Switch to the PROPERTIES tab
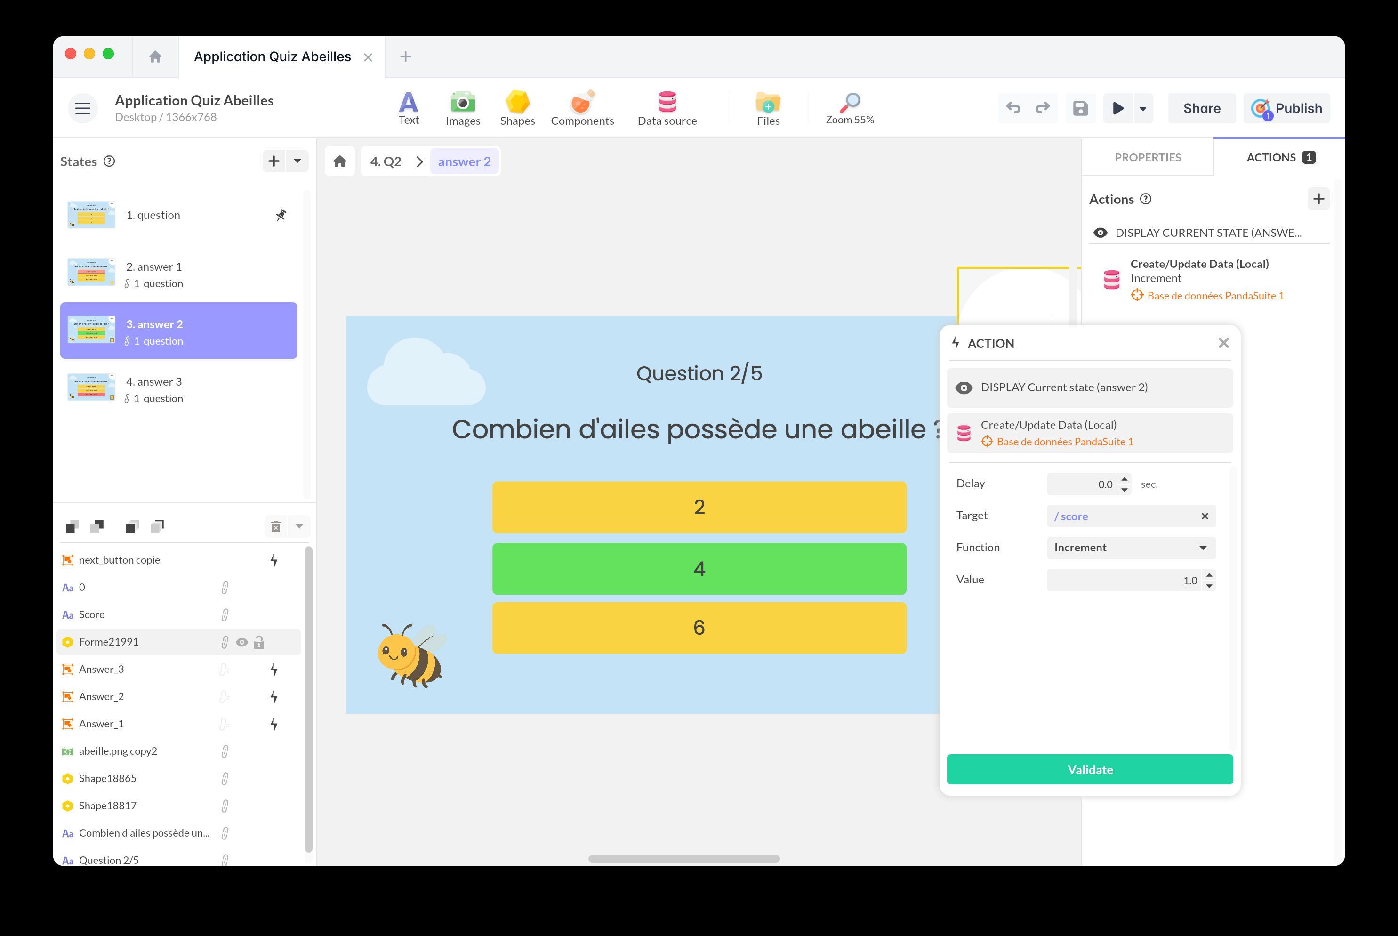This screenshot has height=936, width=1398. 1147,157
